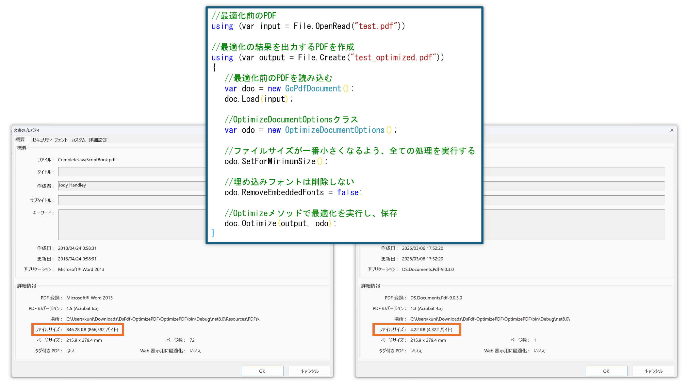Click the 作成者 field containing Jody Handley
The width and height of the screenshot is (689, 387).
pos(132,185)
